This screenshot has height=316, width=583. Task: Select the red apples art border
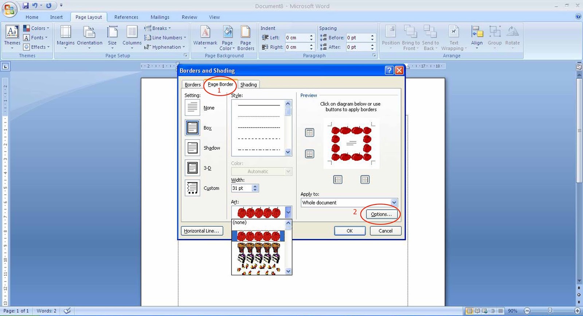click(258, 236)
